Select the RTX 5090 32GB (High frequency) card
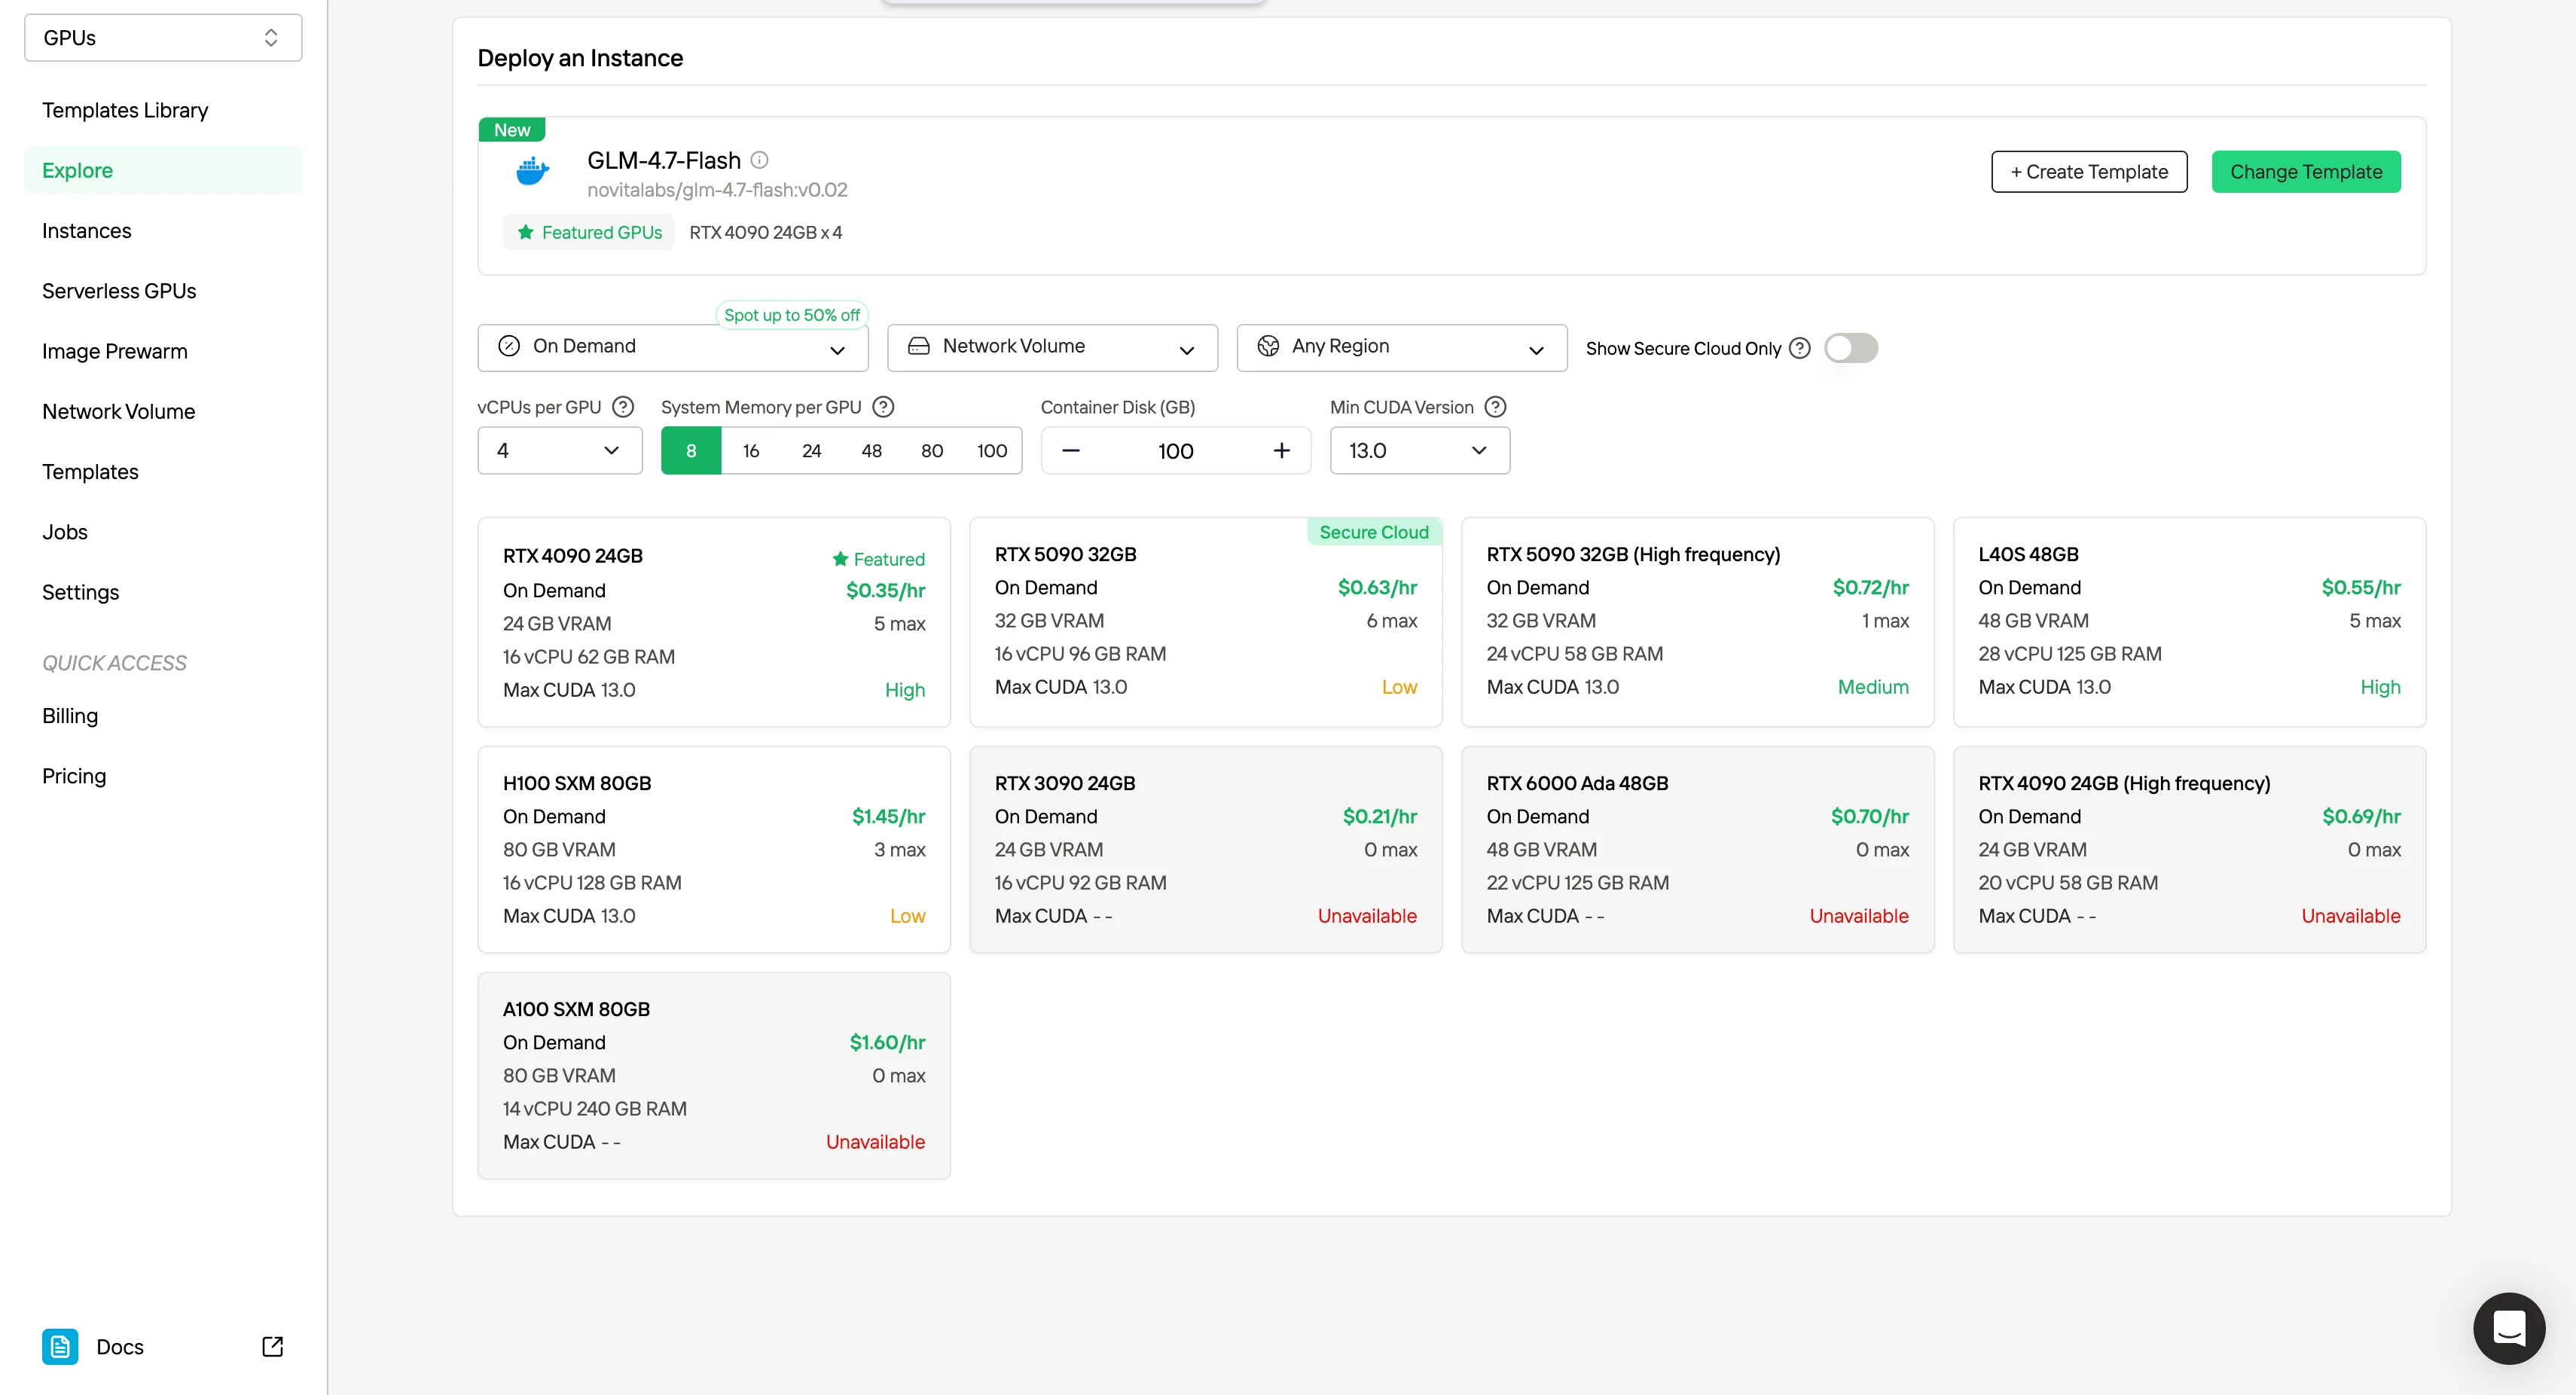The image size is (2576, 1395). tap(1697, 622)
